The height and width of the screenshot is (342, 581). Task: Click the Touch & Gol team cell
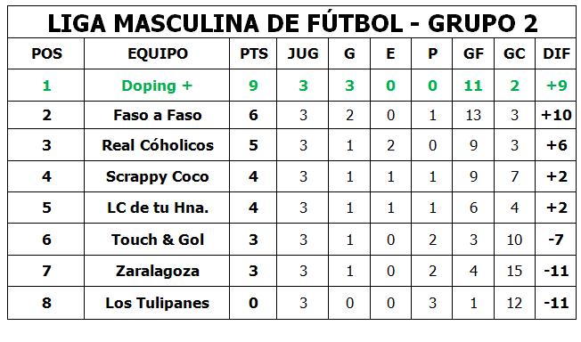point(158,240)
